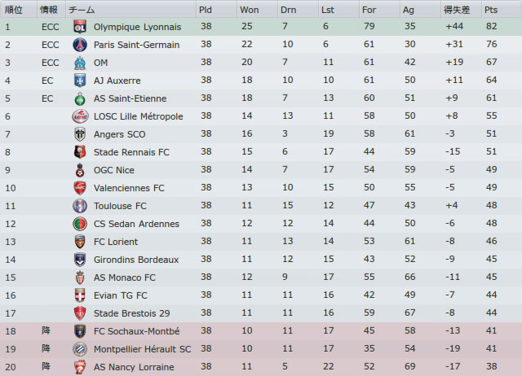Open the Angers SCO team link
The height and width of the screenshot is (376, 522).
[x=120, y=134]
